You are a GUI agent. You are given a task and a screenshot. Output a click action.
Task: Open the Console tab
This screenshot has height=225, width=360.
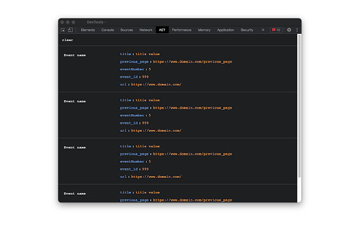click(107, 30)
